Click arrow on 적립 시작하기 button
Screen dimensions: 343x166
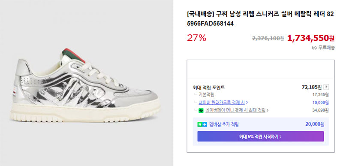[281, 137]
